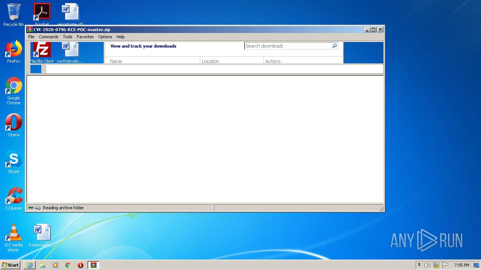Launch Chrome from the taskbar
Image resolution: width=481 pixels, height=270 pixels.
click(x=68, y=265)
